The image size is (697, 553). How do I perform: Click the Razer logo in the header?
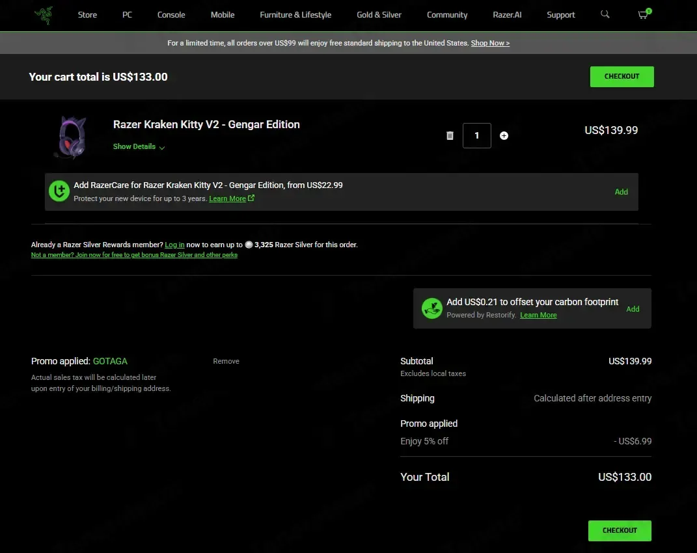point(44,14)
